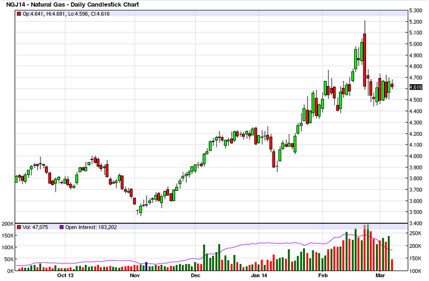This screenshot has height=281, width=429.
Task: Click the Jan 14 date axis label
Action: (258, 275)
